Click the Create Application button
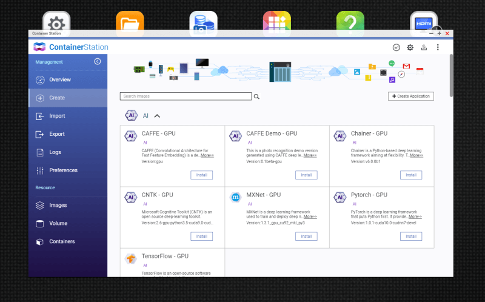The width and height of the screenshot is (485, 302). click(411, 96)
